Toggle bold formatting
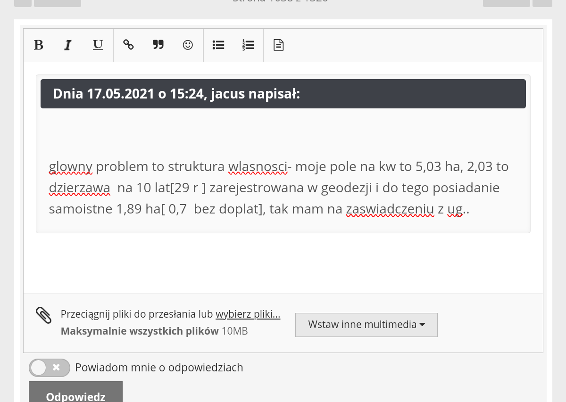This screenshot has height=402, width=566. (39, 45)
